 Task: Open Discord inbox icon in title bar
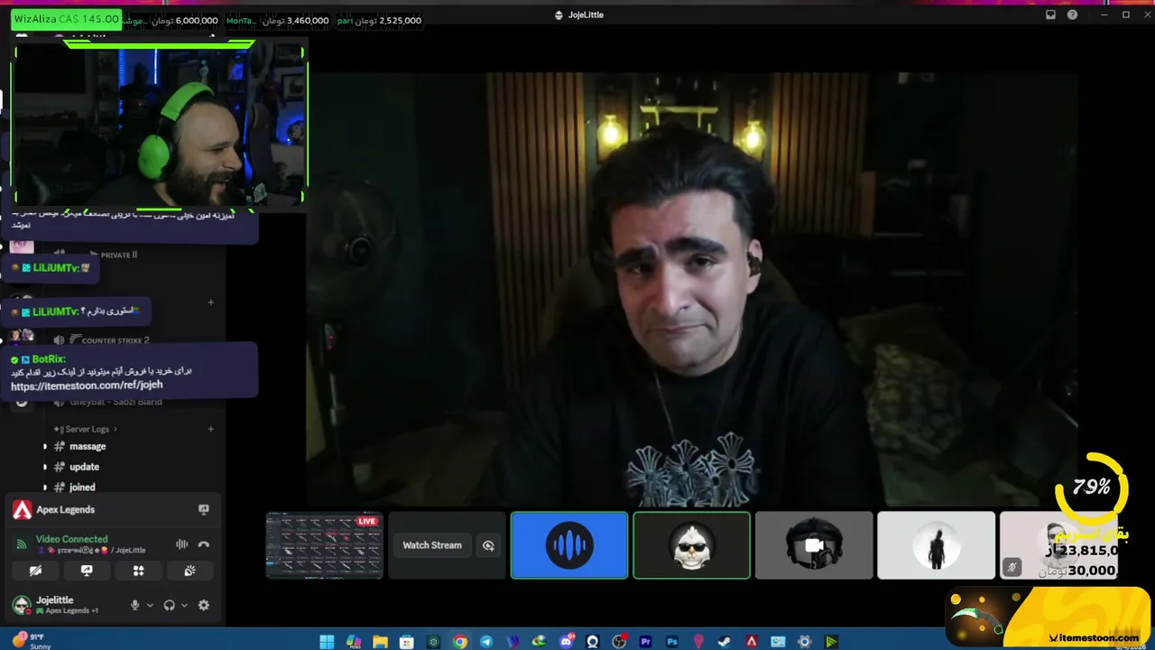coord(1050,14)
